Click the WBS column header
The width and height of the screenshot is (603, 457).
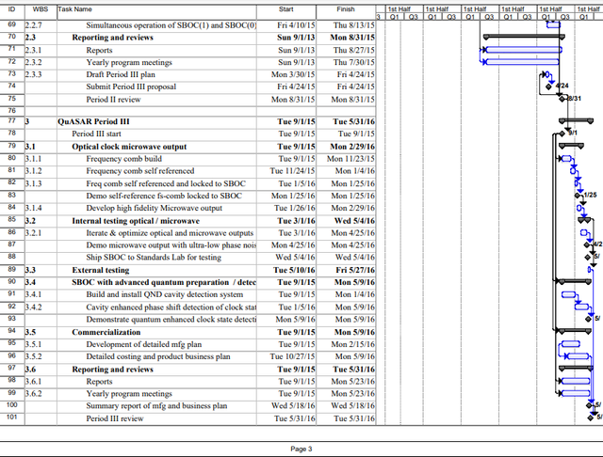pos(41,9)
